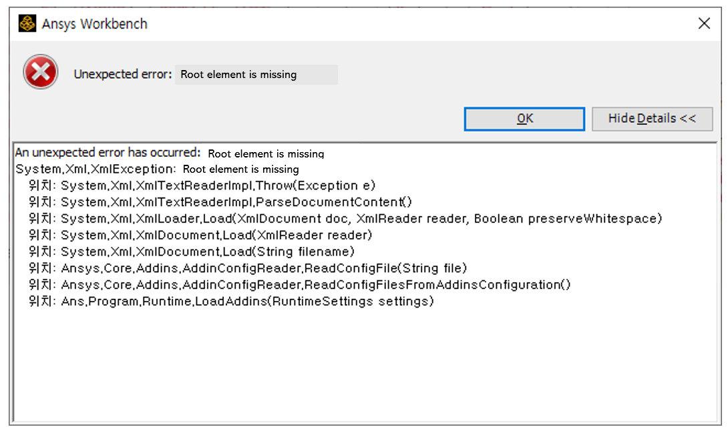Click the Ansys Workbench logo icon
The width and height of the screenshot is (728, 431).
tap(27, 23)
